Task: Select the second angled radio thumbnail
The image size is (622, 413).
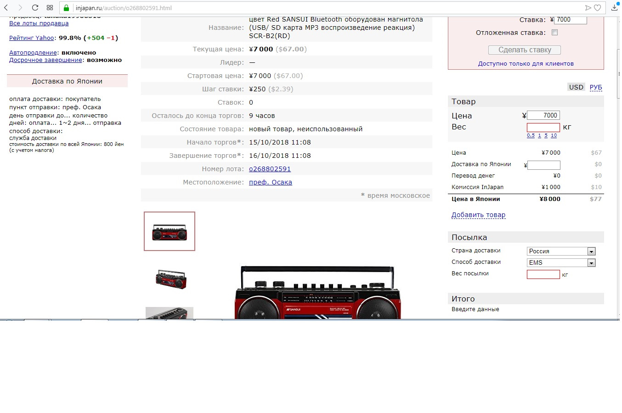Action: click(x=171, y=279)
